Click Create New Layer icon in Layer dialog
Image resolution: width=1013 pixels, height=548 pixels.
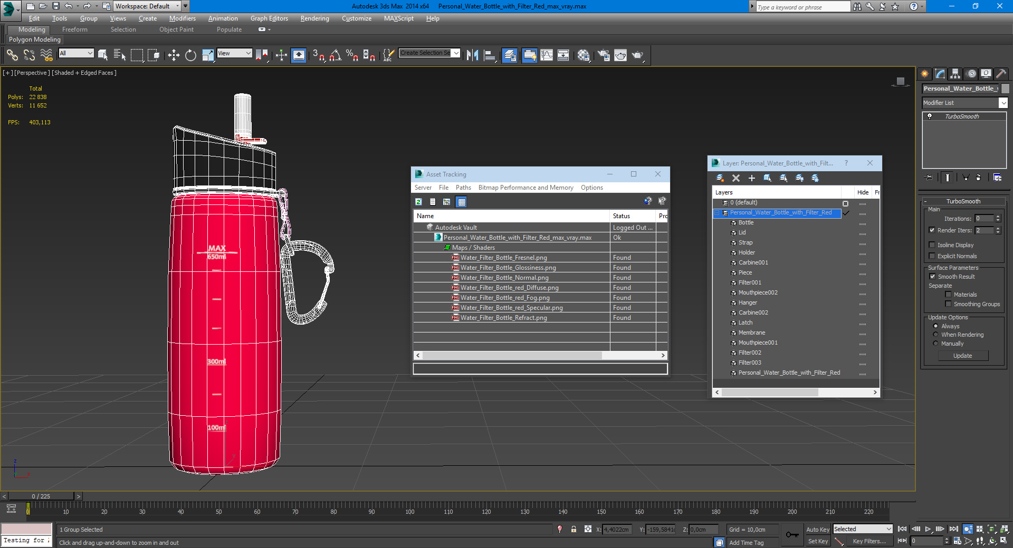click(720, 178)
